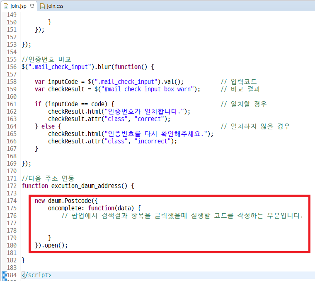Click the '#mail_check_input_box_warn' selector string
This screenshot has width=315, height=281.
(x=148, y=89)
